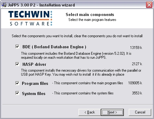Click the 3553 k size value
The height and width of the screenshot is (119, 154).
[x=137, y=93]
